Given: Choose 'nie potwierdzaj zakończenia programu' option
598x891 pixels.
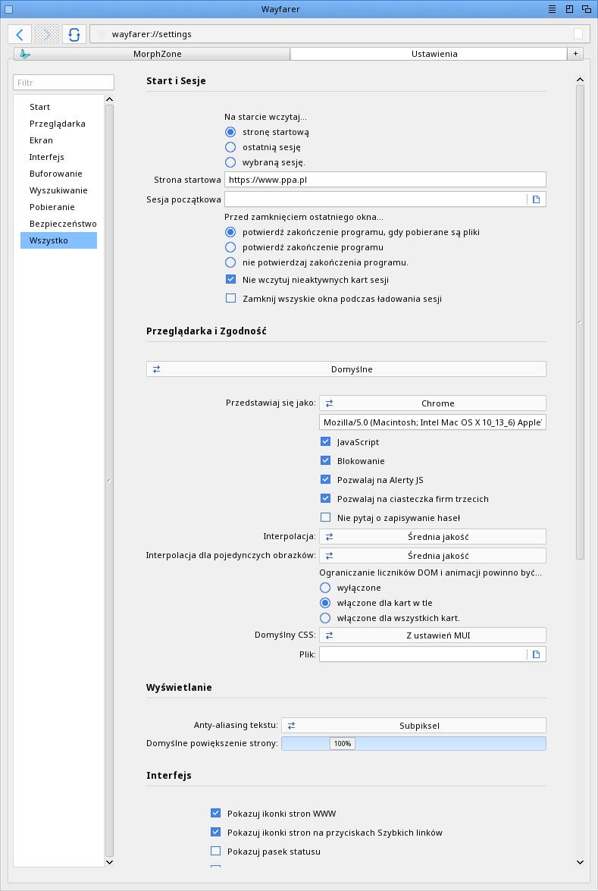Looking at the screenshot, I should coord(230,262).
